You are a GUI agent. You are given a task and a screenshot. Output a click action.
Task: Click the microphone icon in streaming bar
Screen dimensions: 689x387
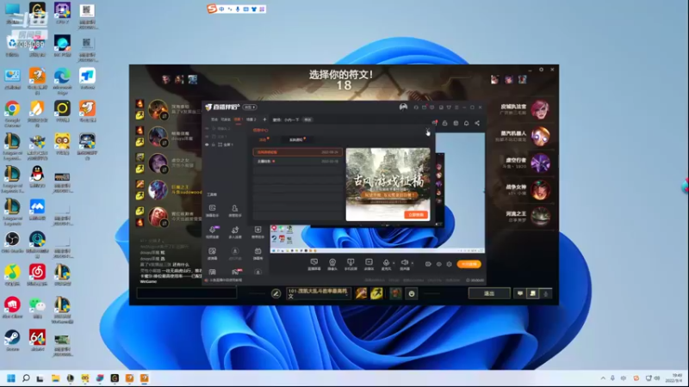[x=386, y=264]
